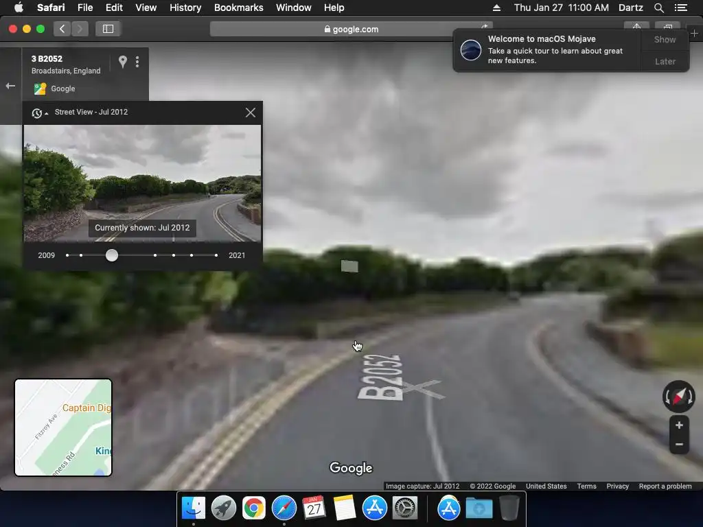Image resolution: width=703 pixels, height=527 pixels.
Task: Go back with Safari back arrow
Action: pos(62,29)
